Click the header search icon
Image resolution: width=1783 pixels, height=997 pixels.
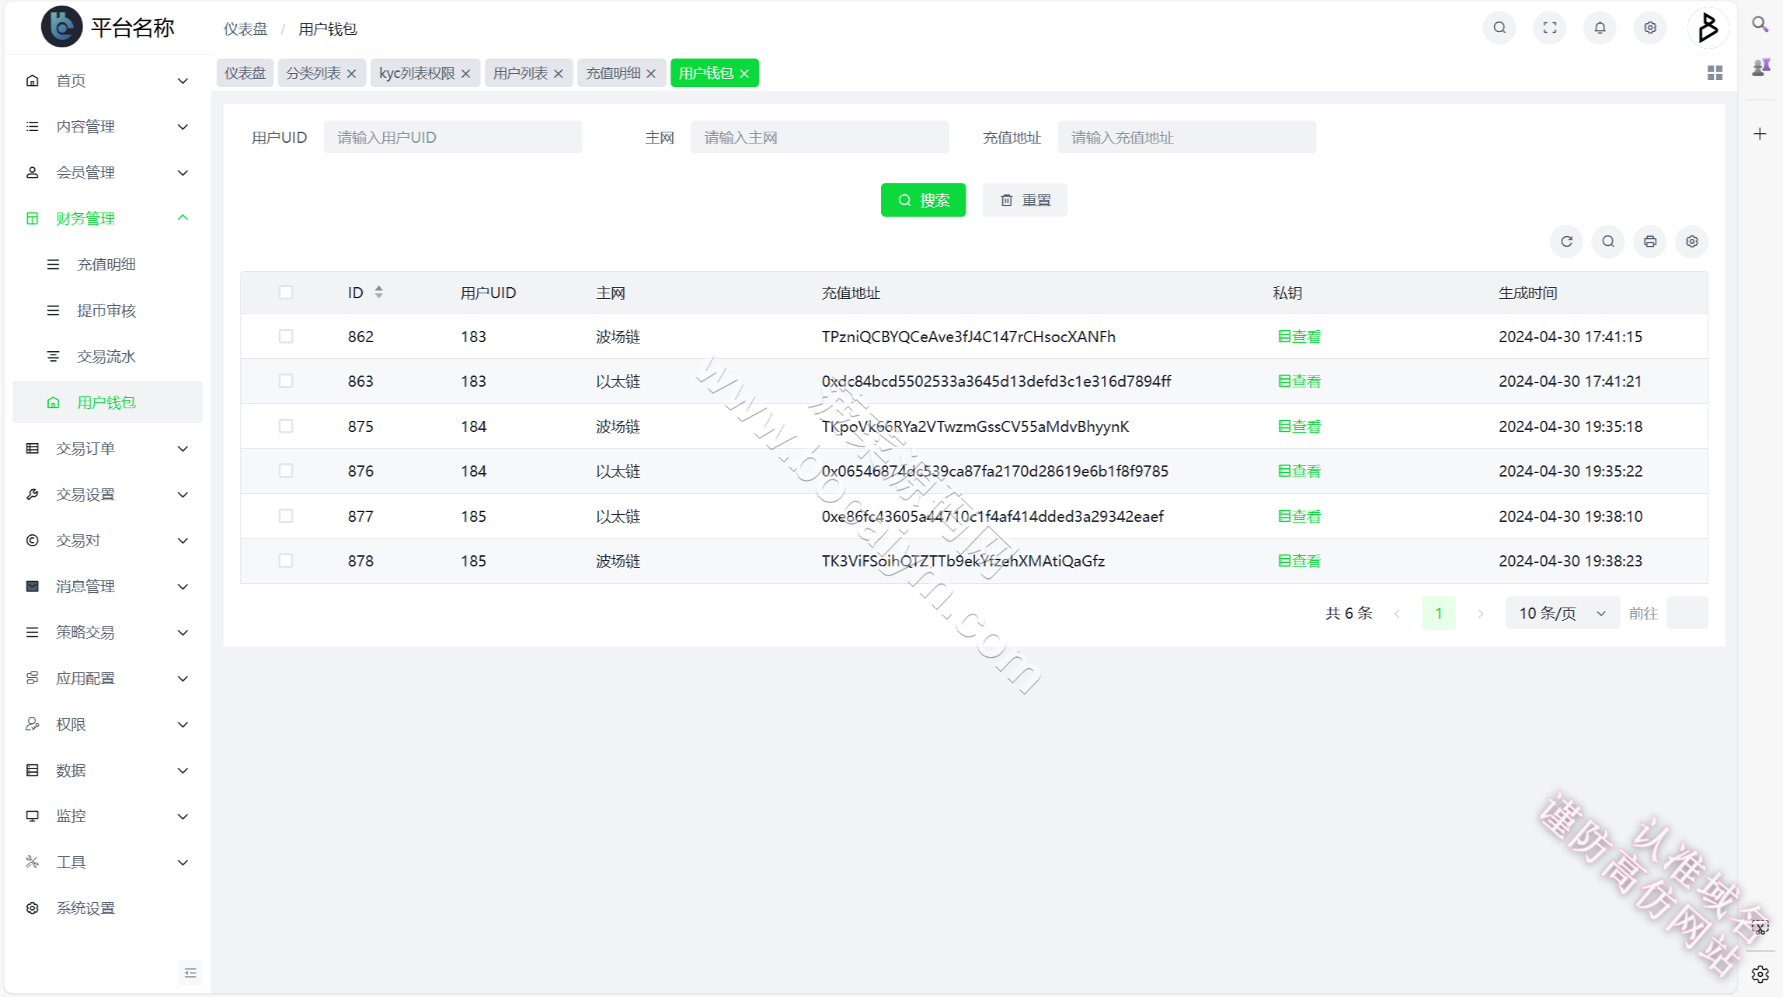1500,28
